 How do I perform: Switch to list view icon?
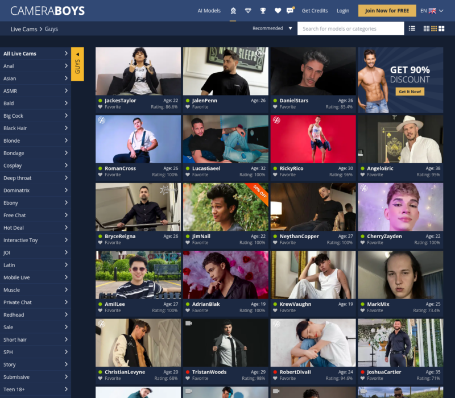point(412,28)
